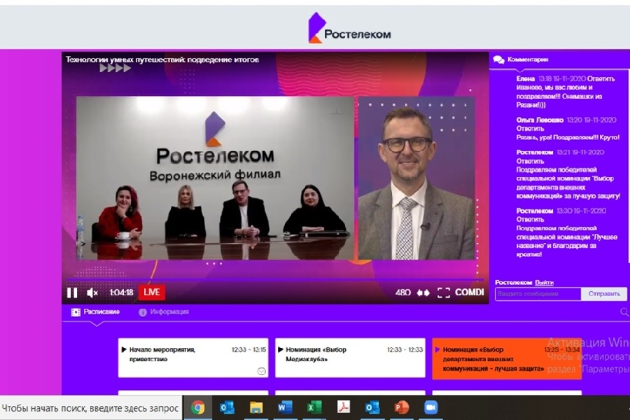The height and width of the screenshot is (420, 630).
Task: Open Adobe Acrobat from the taskbar
Action: (x=343, y=408)
